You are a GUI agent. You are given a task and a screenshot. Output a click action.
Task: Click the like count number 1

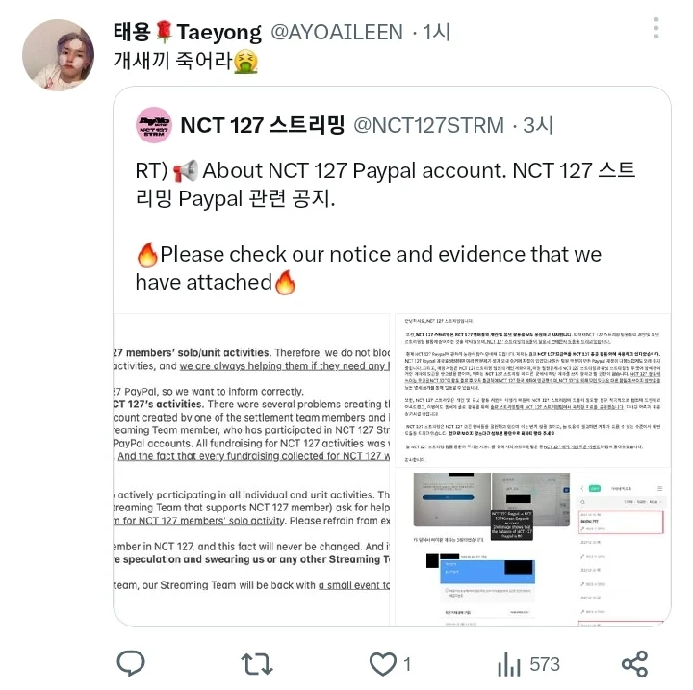click(x=407, y=664)
